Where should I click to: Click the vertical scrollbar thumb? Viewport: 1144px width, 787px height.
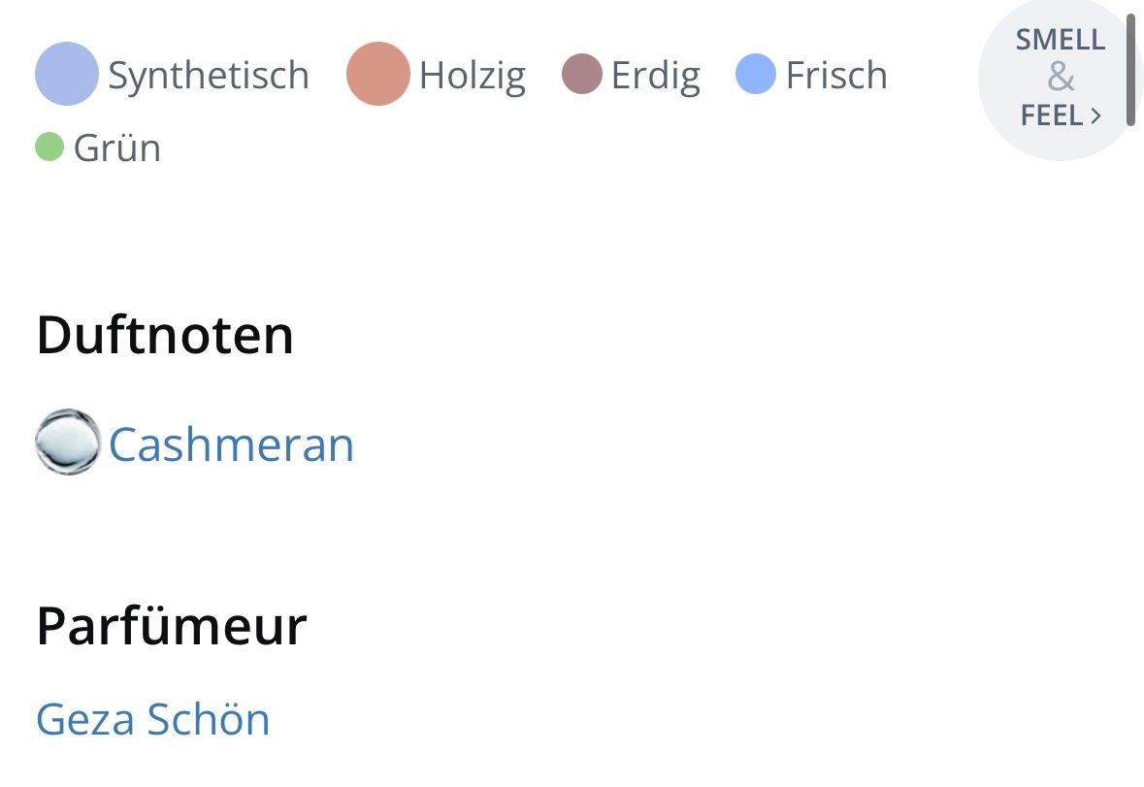(x=1130, y=70)
